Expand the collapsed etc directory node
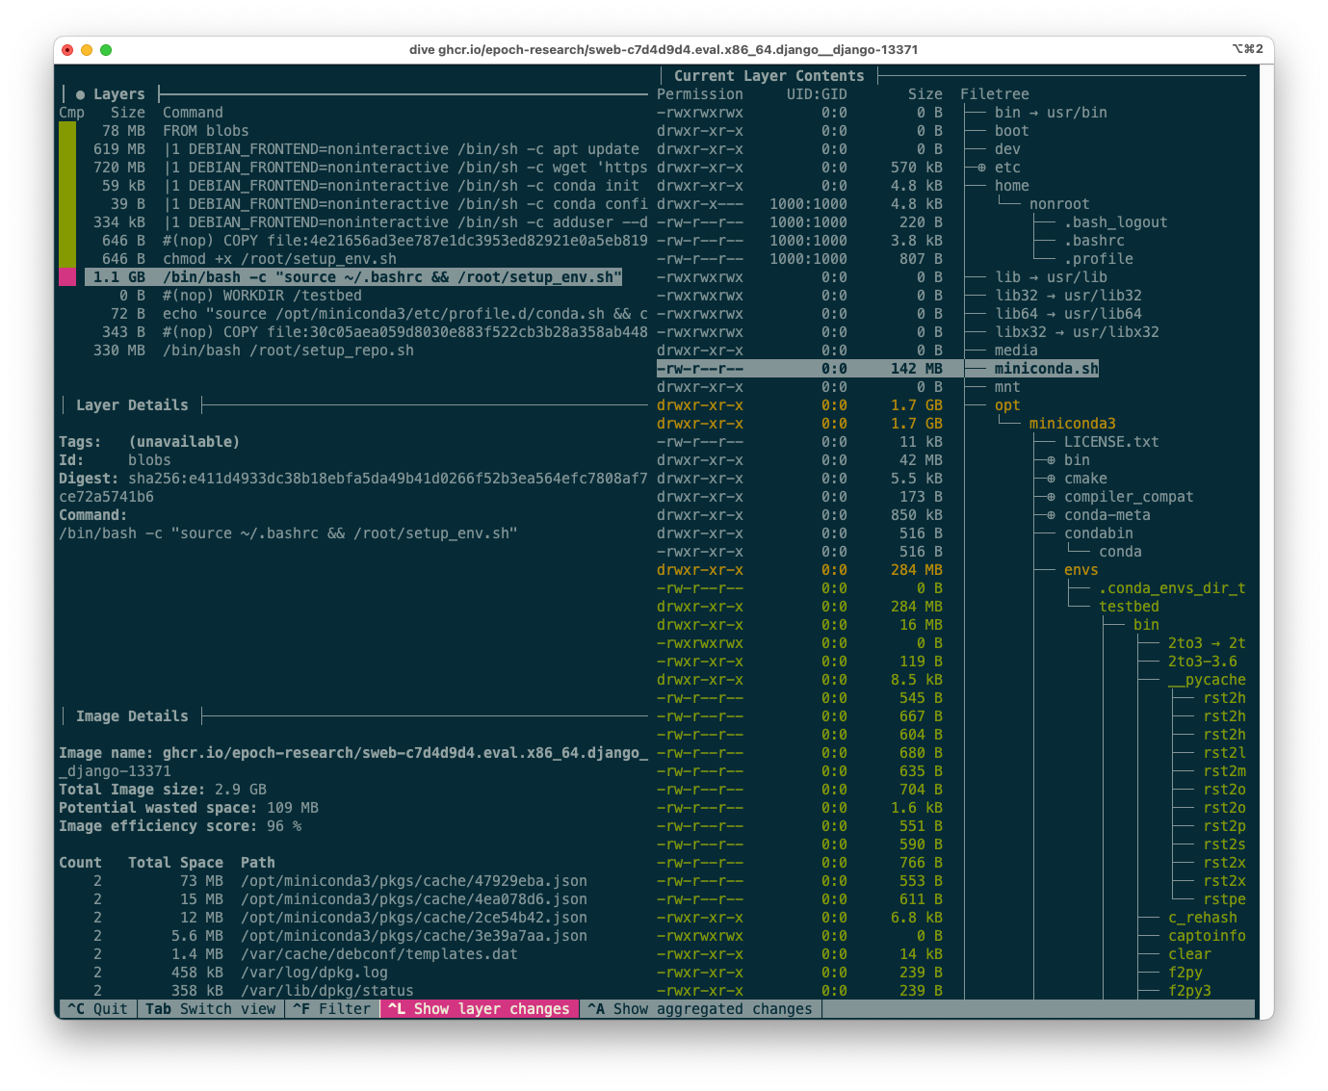This screenshot has width=1328, height=1091. [x=981, y=168]
